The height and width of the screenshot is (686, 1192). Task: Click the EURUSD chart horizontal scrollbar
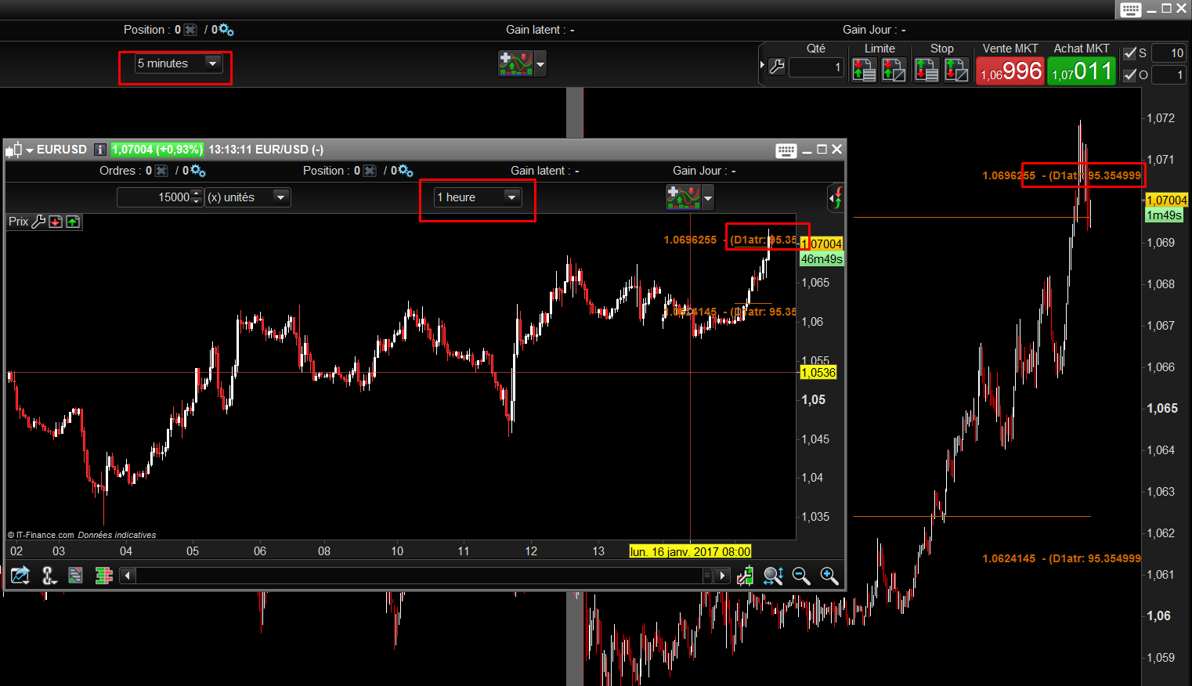424,576
